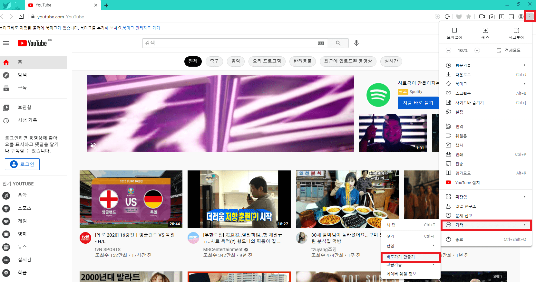Click the reload page icon in toolbar
The image size is (536, 282).
click(x=447, y=16)
